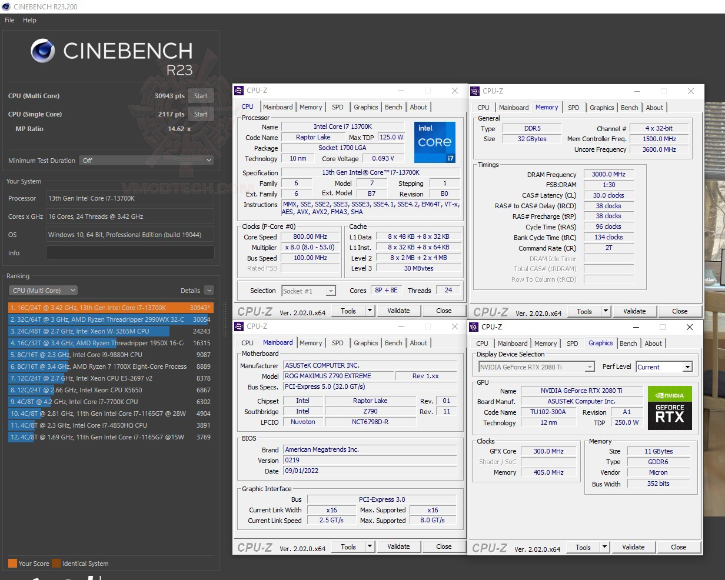
Task: Open CPU tab in RTX 2080 Ti CPU-Z window
Action: pos(483,344)
